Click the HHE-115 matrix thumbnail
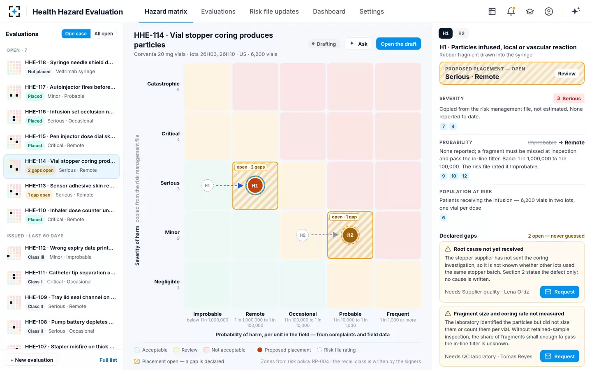Screen dimensions: 592x370 [14, 141]
